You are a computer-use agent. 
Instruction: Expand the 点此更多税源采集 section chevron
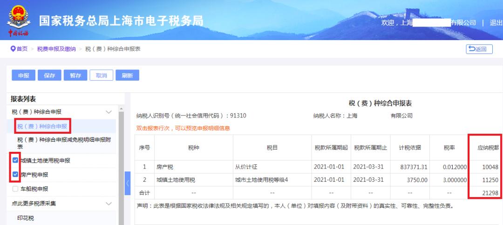(109, 204)
